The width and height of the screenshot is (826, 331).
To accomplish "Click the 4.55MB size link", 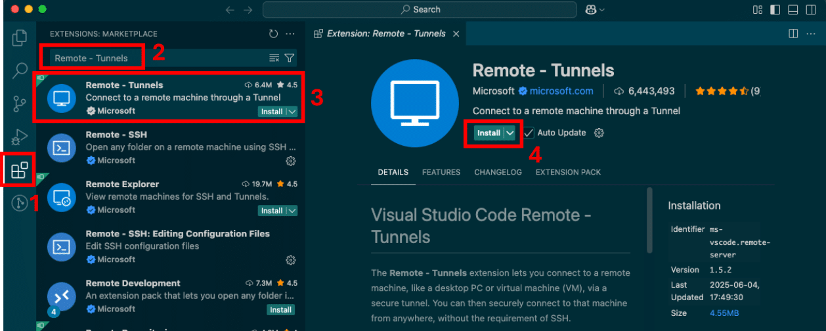I will click(x=725, y=313).
